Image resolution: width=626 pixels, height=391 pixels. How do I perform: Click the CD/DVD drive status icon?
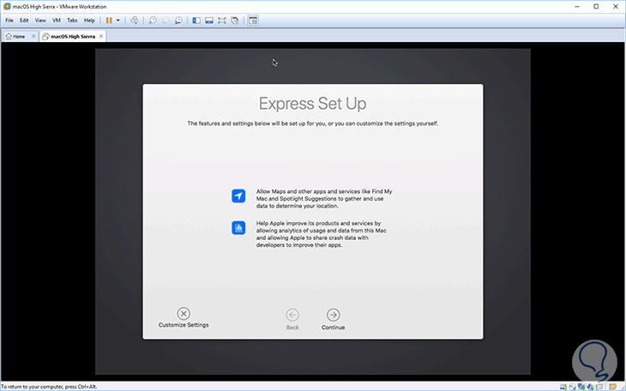coord(572,387)
